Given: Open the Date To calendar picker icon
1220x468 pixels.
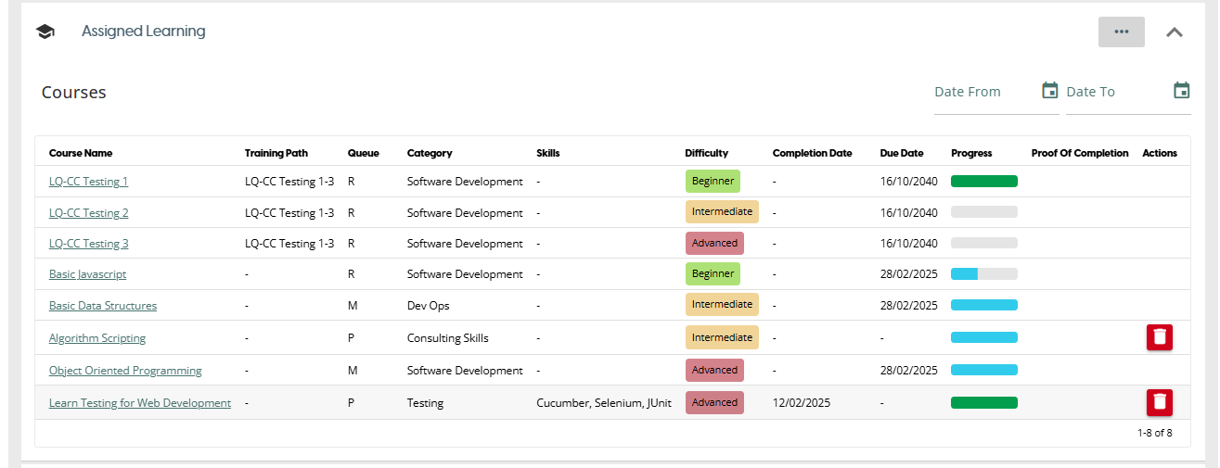Looking at the screenshot, I should coord(1181,91).
